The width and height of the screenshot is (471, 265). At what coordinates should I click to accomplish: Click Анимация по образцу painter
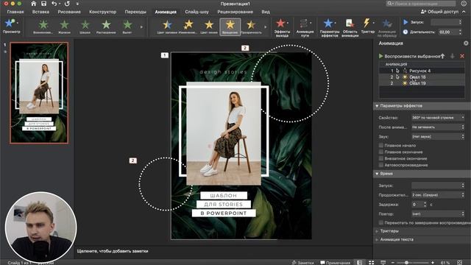click(387, 27)
